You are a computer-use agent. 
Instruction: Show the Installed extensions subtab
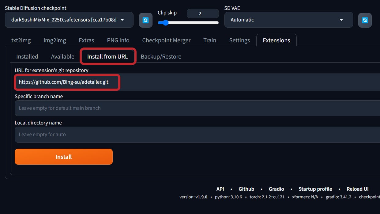(27, 56)
